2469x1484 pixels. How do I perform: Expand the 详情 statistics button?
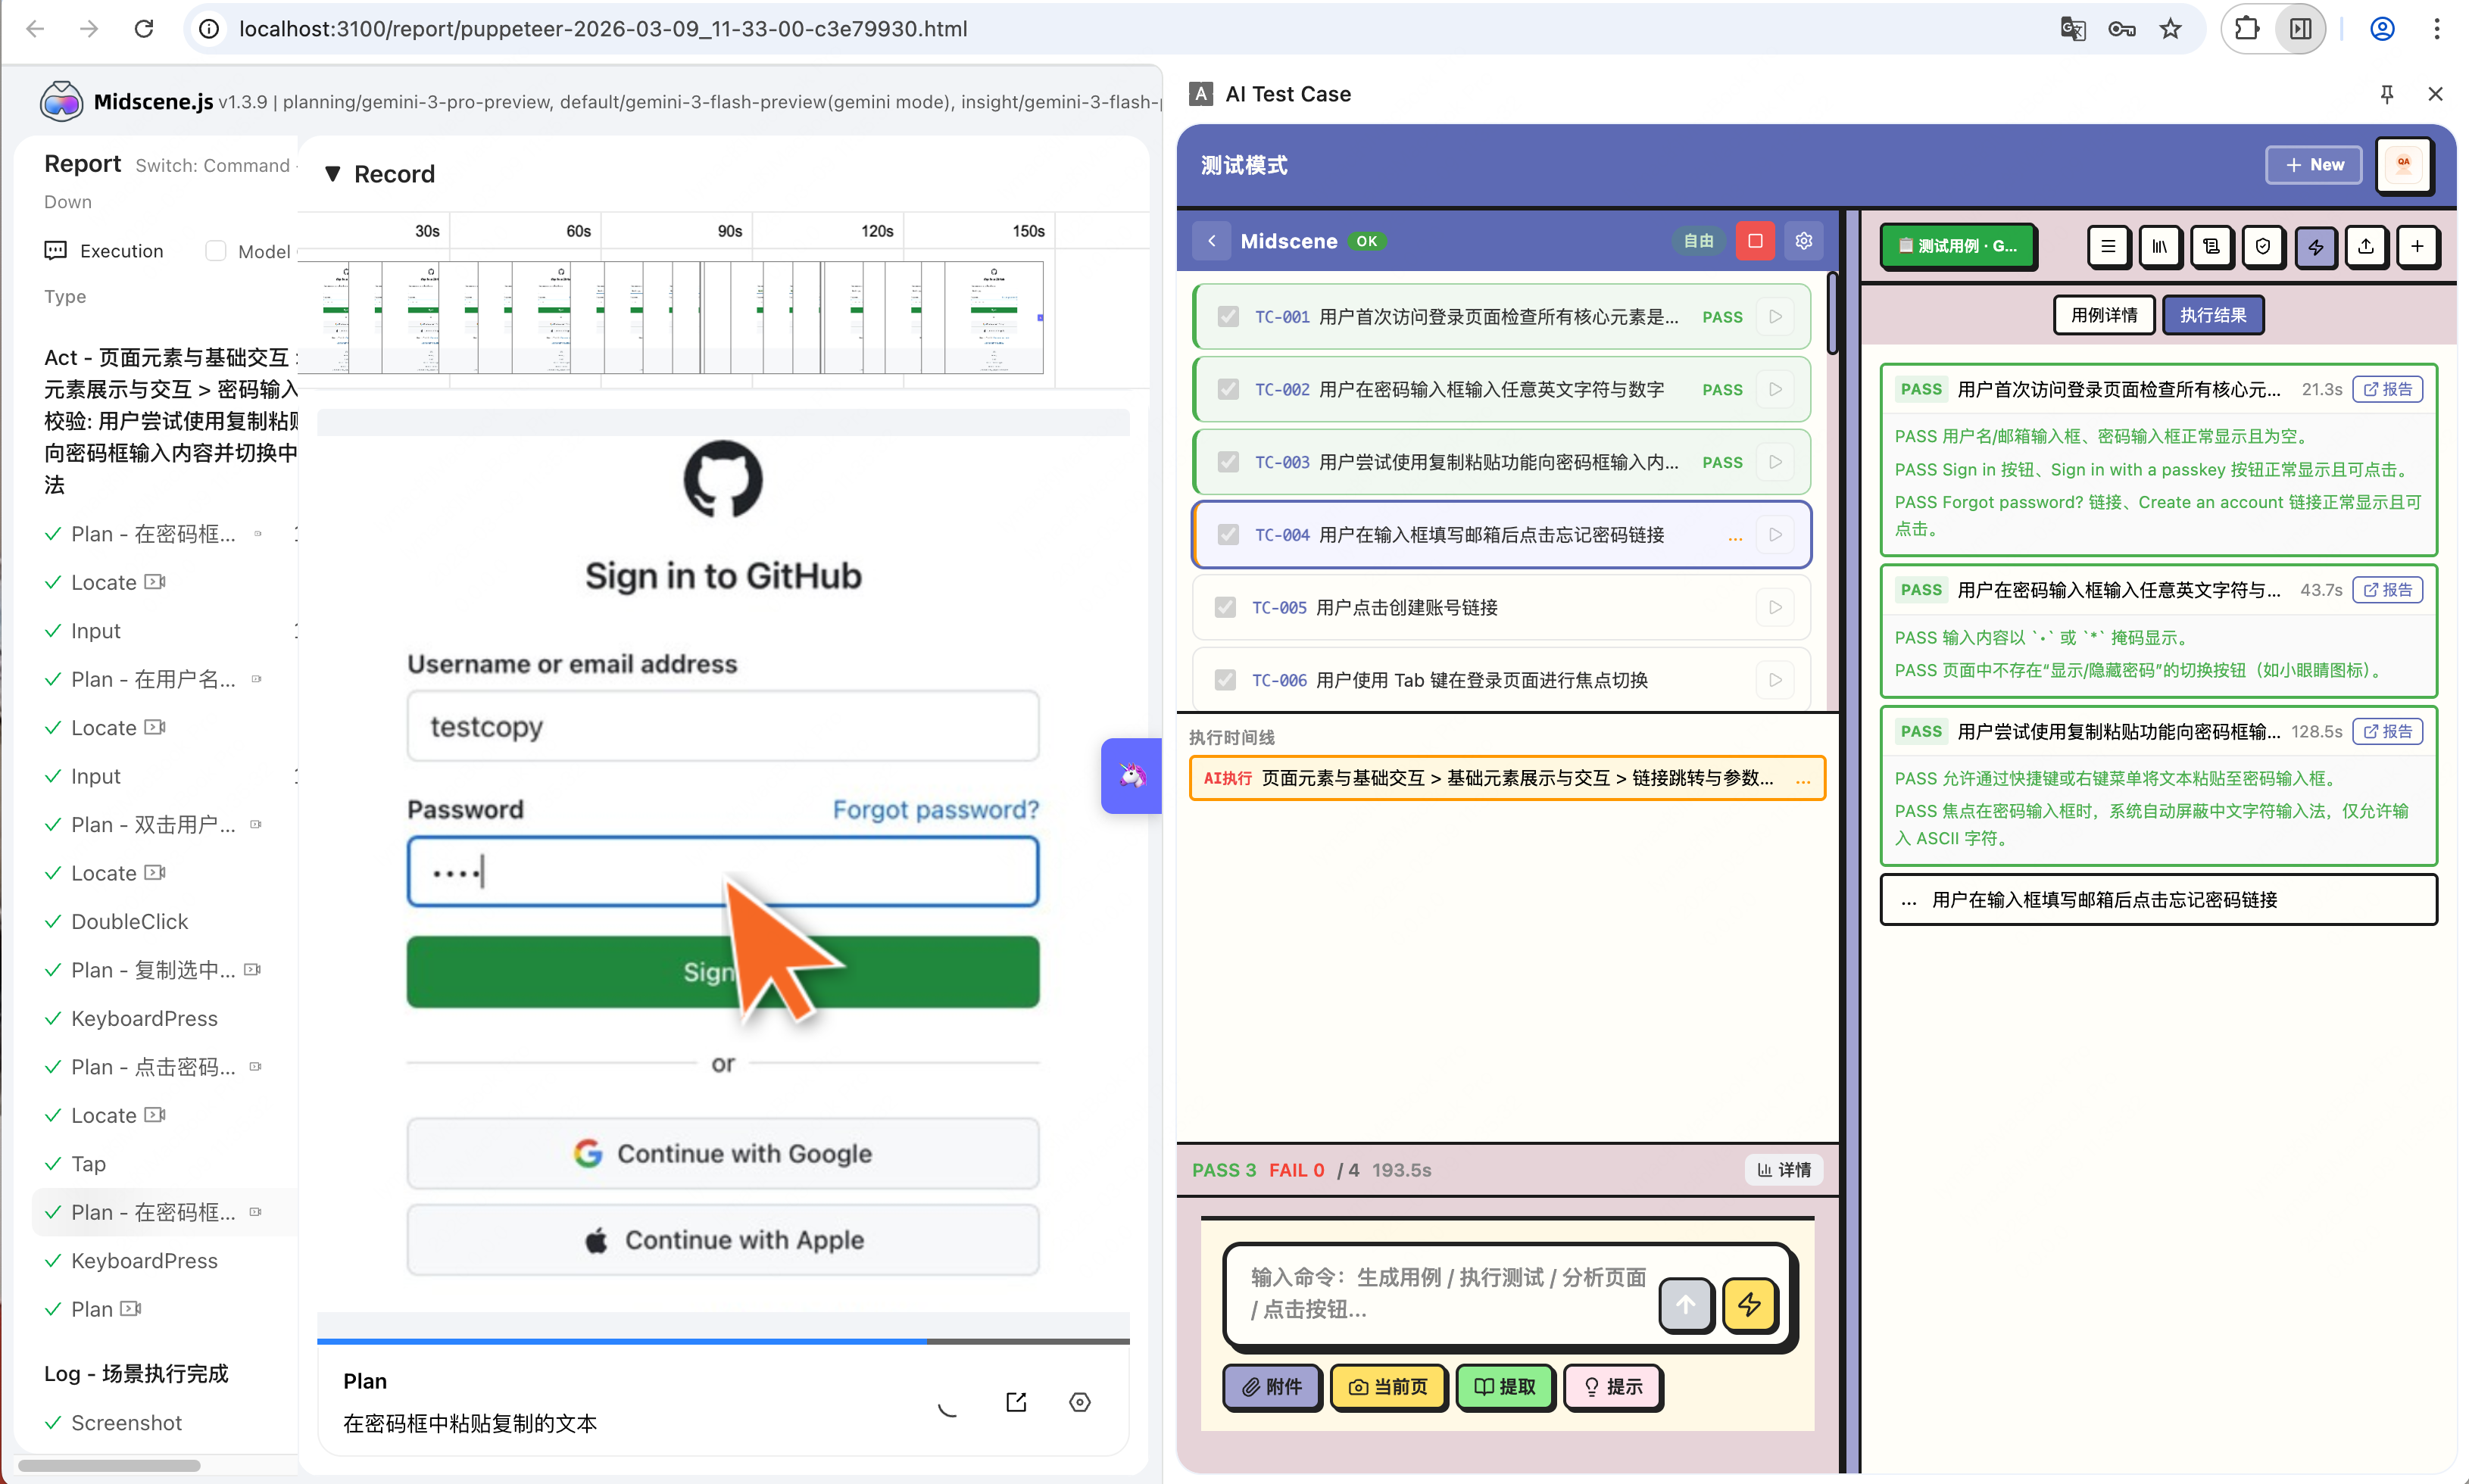[x=1784, y=1170]
